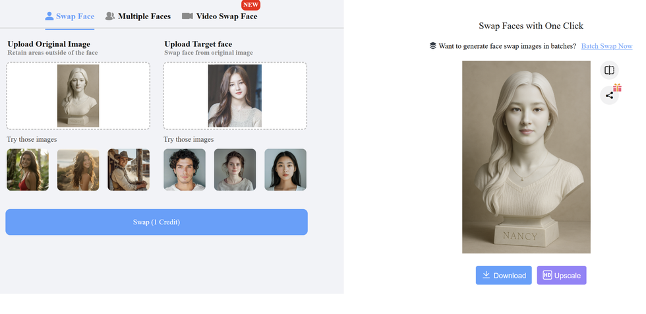Select the uploaded target face photo

pos(235,96)
